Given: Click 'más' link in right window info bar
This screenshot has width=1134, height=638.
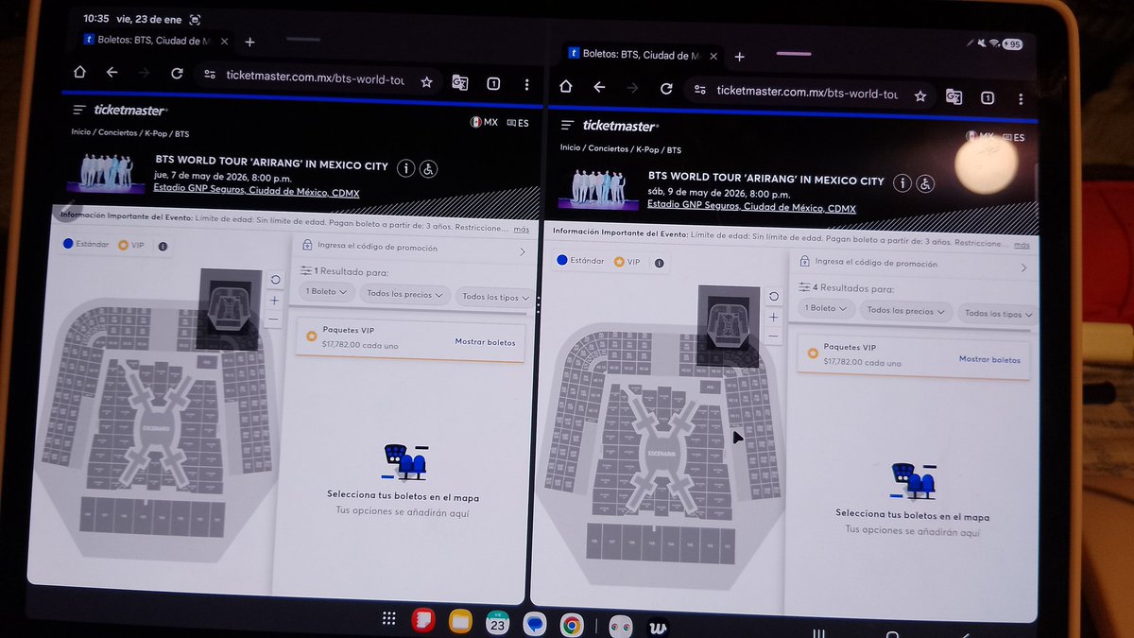Looking at the screenshot, I should pos(1022,246).
